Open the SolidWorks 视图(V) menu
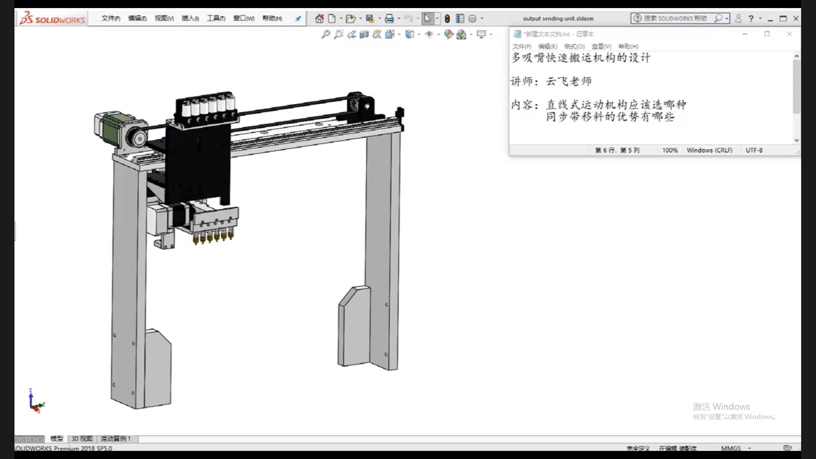Viewport: 816px width, 459px height. [164, 18]
